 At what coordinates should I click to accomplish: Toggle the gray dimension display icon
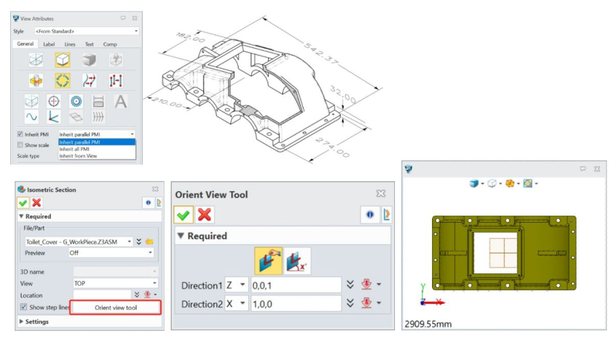point(98,102)
